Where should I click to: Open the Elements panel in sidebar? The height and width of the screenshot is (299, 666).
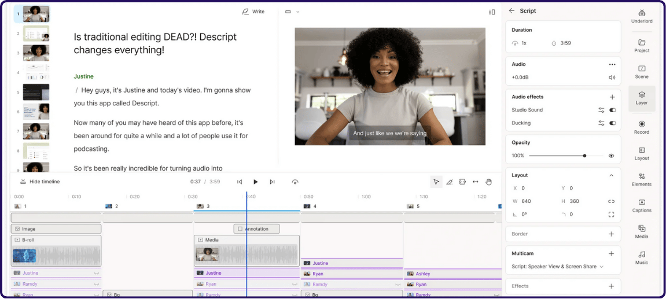[642, 180]
